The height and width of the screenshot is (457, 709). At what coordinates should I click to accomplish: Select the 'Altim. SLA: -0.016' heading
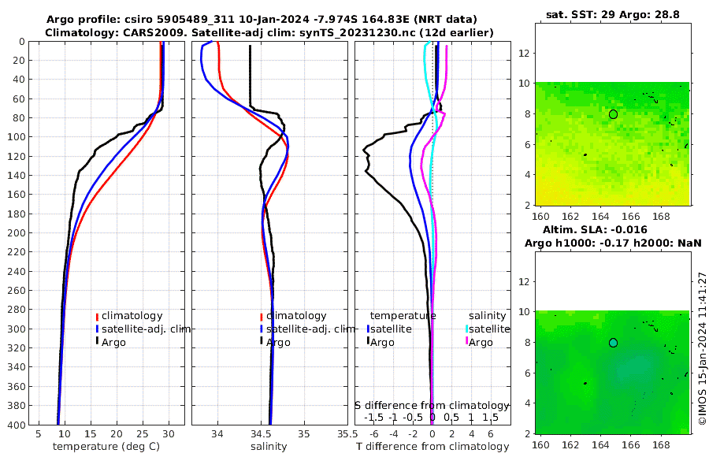click(x=595, y=229)
